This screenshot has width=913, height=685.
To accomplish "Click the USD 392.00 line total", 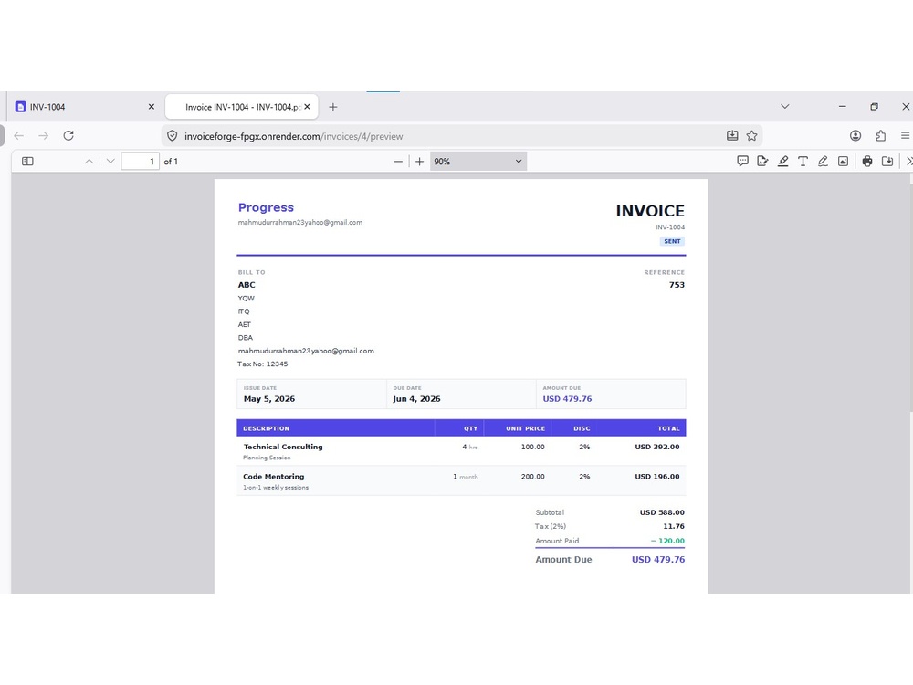I will [x=656, y=447].
